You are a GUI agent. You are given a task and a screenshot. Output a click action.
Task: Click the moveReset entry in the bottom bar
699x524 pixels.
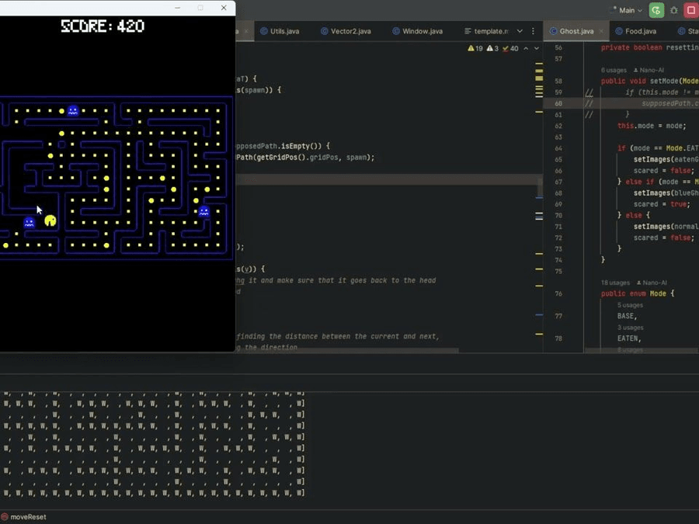tap(23, 517)
